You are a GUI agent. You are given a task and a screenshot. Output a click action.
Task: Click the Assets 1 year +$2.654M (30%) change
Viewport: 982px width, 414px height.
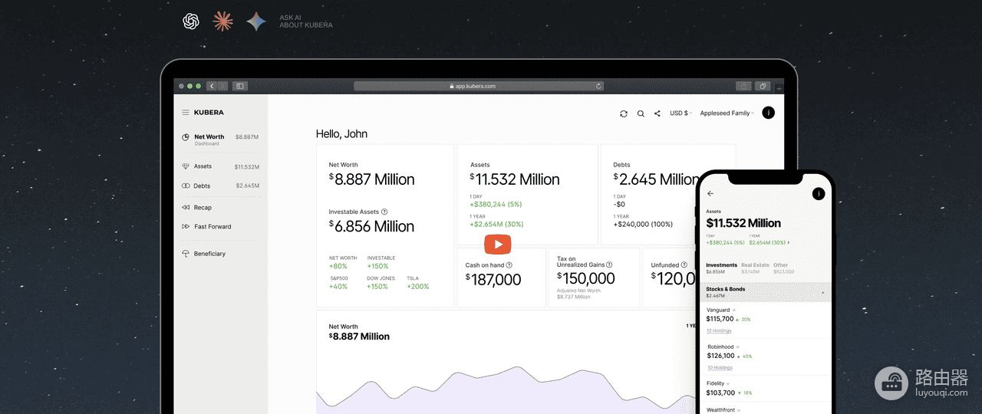tap(496, 224)
